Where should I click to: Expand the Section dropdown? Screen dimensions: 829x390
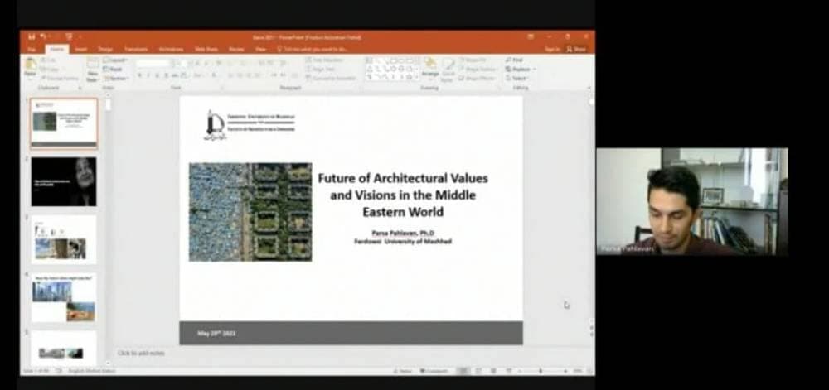115,79
